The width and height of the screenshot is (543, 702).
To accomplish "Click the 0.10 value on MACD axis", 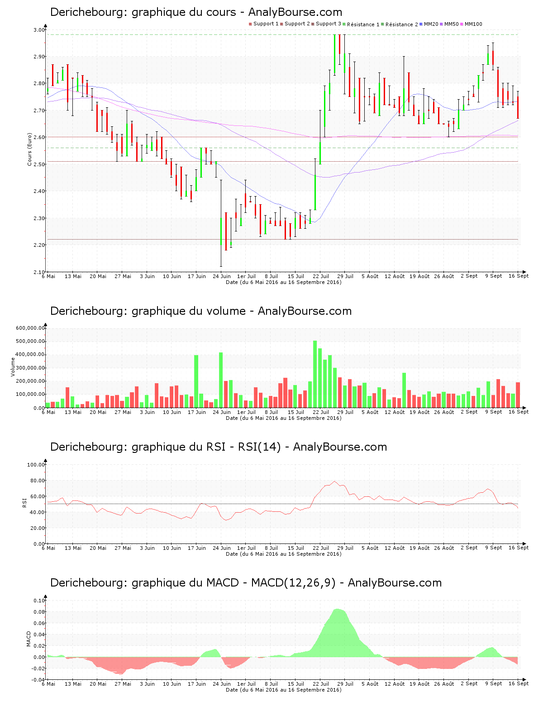I will click(39, 601).
